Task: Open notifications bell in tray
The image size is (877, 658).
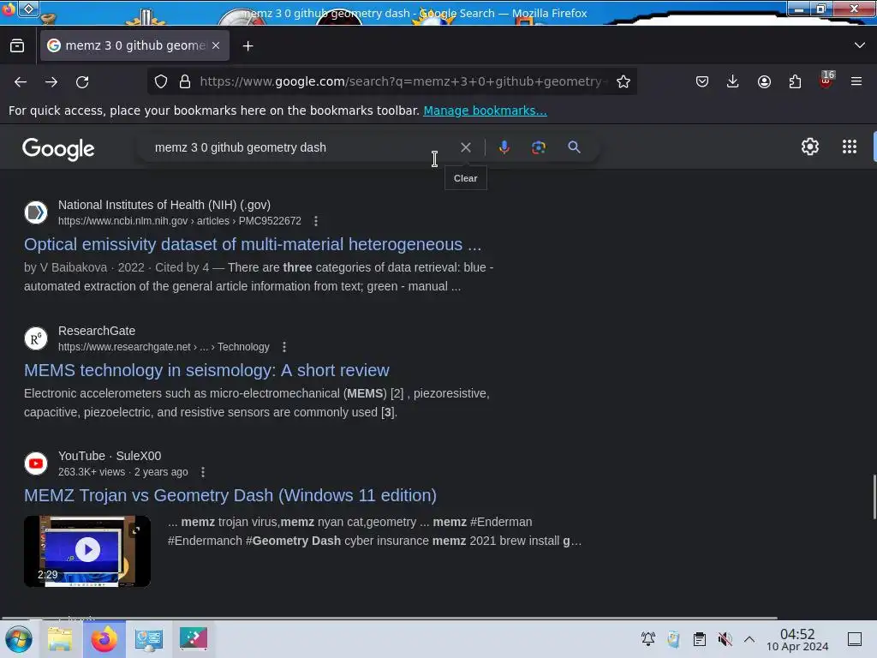Action: coord(647,639)
